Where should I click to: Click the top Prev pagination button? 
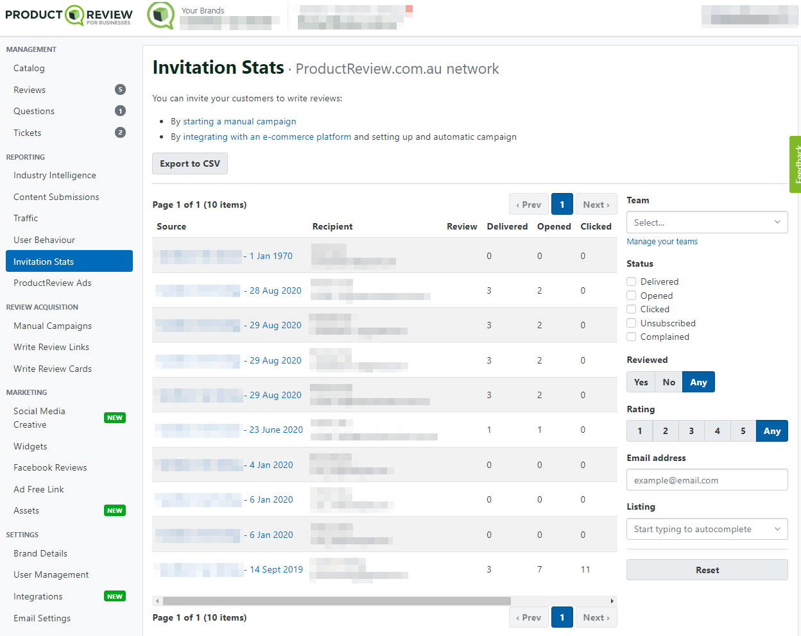[529, 205]
